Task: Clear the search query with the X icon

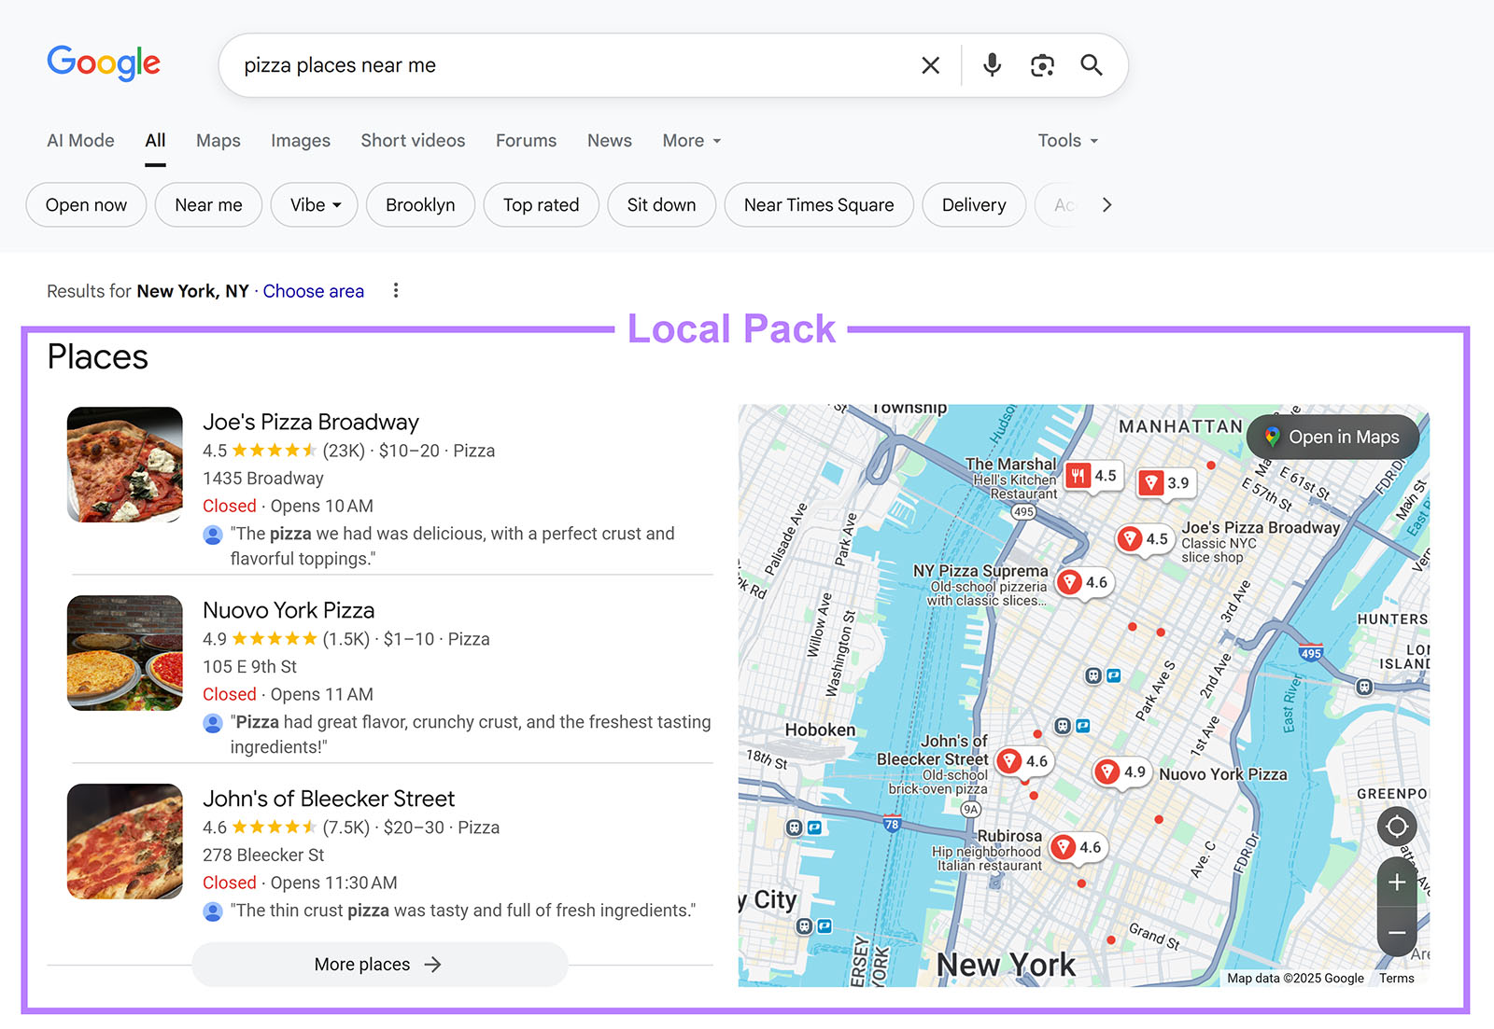Action: pos(930,64)
